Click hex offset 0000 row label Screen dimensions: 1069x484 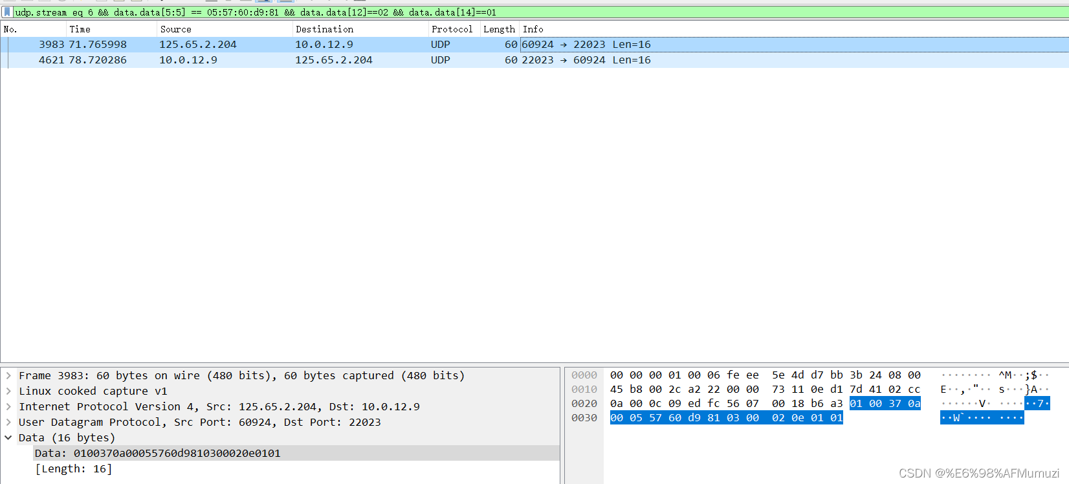(x=584, y=375)
